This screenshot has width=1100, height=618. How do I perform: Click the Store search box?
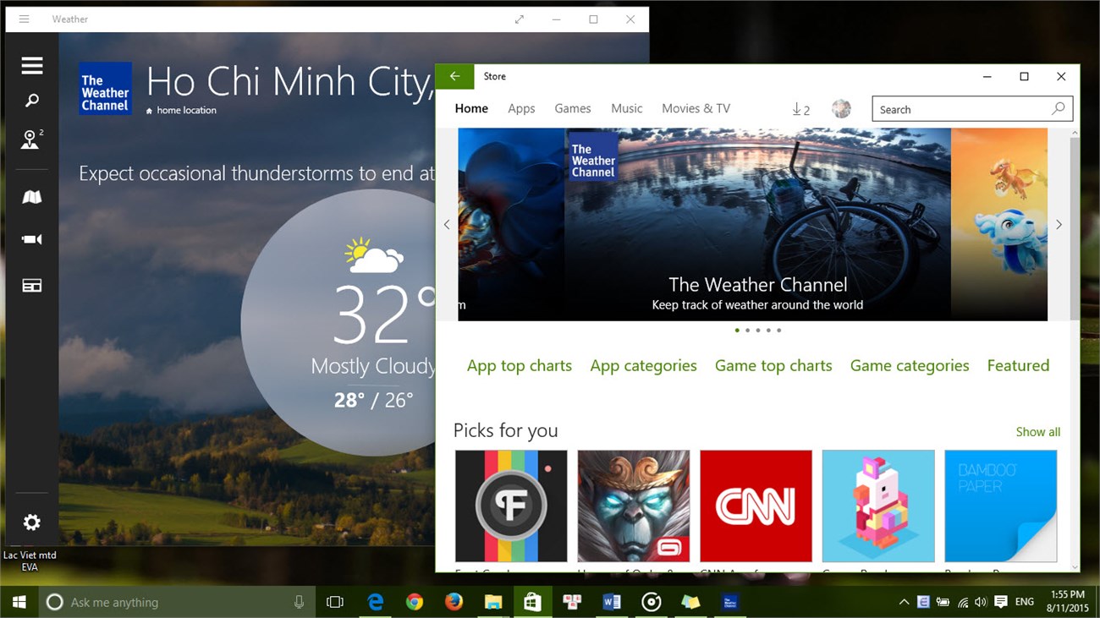(965, 108)
